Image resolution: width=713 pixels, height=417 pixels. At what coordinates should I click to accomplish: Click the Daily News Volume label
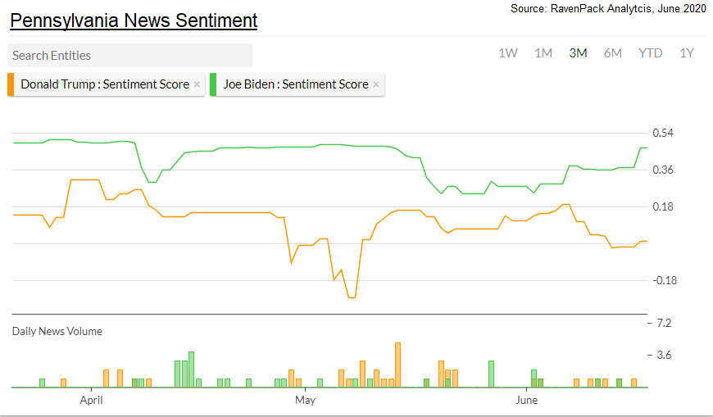(57, 331)
